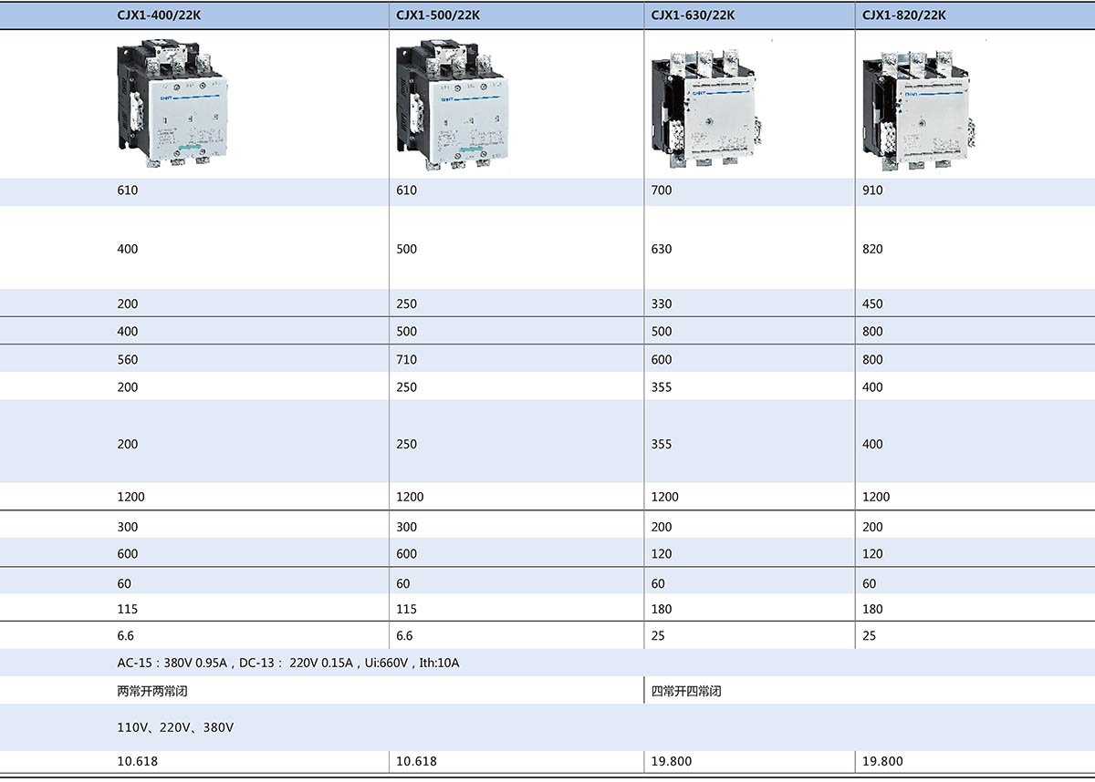
Task: Select the 700 value cell
Action: (662, 190)
